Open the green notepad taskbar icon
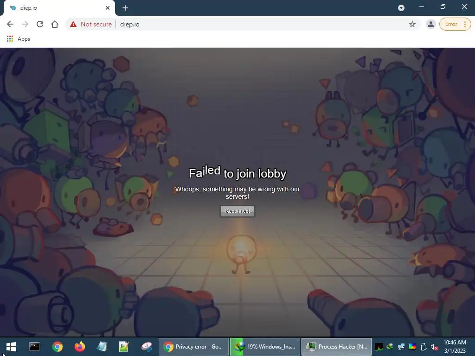Image resolution: width=475 pixels, height=356 pixels. point(124,347)
